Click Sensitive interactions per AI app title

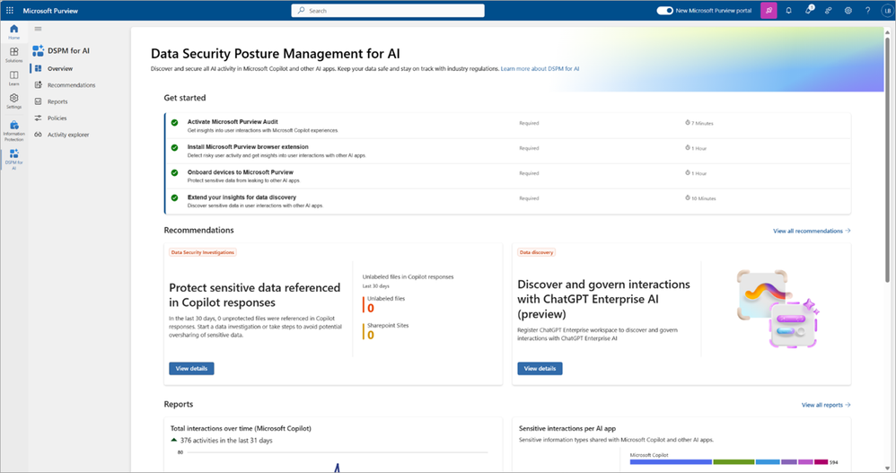tap(567, 428)
